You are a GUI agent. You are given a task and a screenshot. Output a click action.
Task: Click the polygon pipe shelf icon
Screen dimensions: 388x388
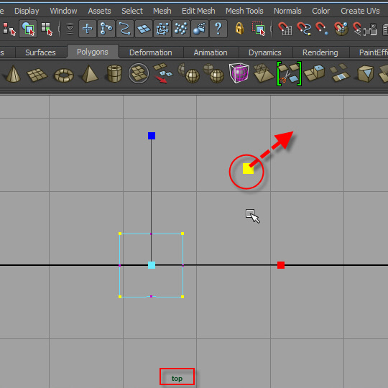114,73
